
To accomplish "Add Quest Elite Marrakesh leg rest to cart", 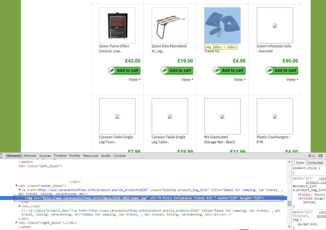I will click(177, 71).
